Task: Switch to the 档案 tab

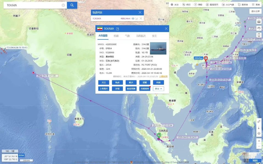Action: coord(116,36)
